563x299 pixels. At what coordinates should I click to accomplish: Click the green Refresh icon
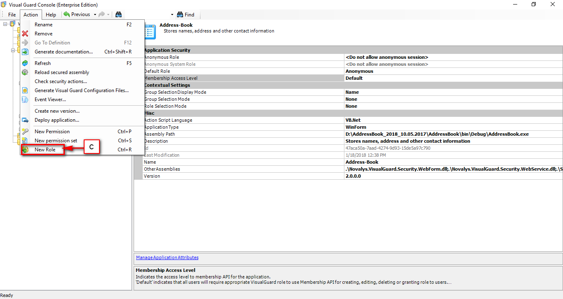point(25,63)
